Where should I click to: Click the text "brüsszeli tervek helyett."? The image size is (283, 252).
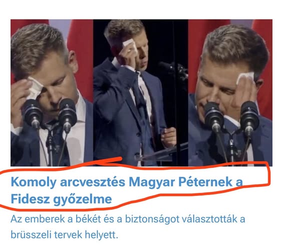coord(65,234)
